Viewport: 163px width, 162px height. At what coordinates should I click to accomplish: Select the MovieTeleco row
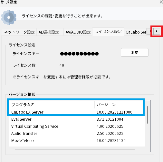pos(77,140)
